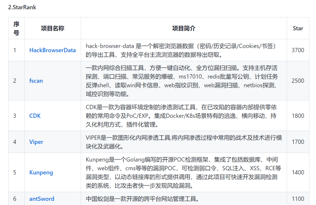Click the CDK description about 容器环境
Screen dimensions: 316x205
point(181,116)
